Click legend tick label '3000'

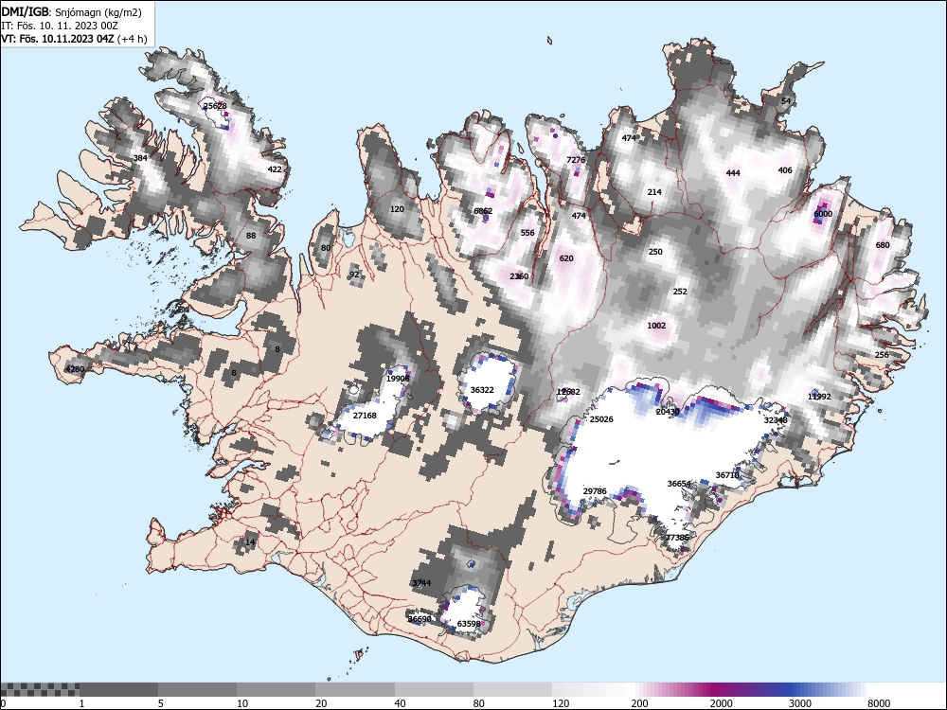[799, 703]
